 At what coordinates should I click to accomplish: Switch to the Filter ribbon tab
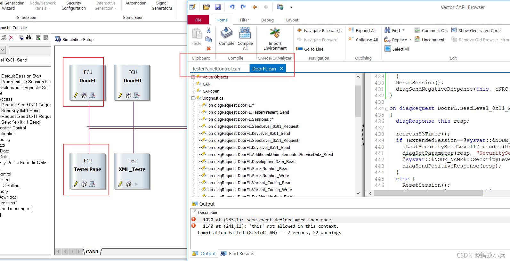[245, 20]
